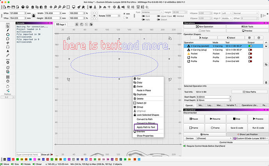Screen dimensions: 269x166
Task: Select the 'in' units radio button
Action: coord(124,18)
